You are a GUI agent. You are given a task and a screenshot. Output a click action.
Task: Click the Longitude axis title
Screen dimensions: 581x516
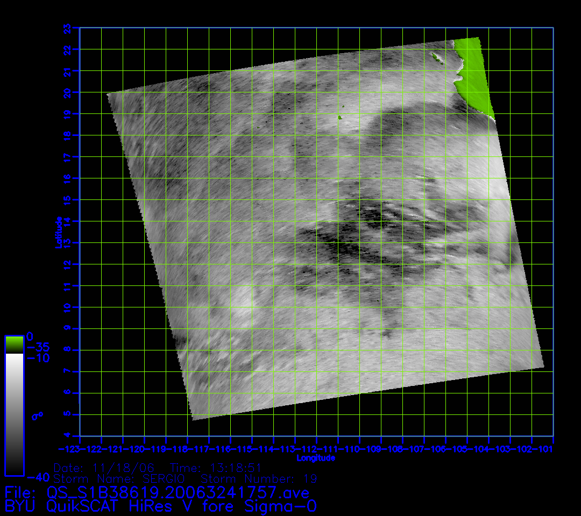[x=316, y=458]
